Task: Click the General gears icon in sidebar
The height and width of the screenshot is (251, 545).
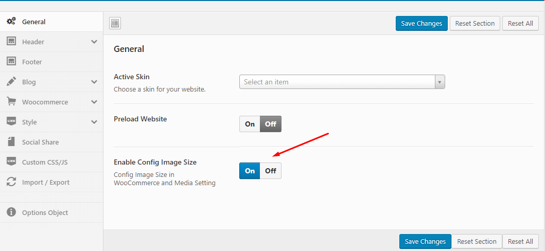Action: pos(11,22)
